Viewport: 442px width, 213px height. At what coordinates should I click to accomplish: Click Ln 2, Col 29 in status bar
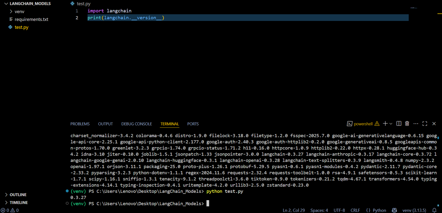click(x=294, y=210)
